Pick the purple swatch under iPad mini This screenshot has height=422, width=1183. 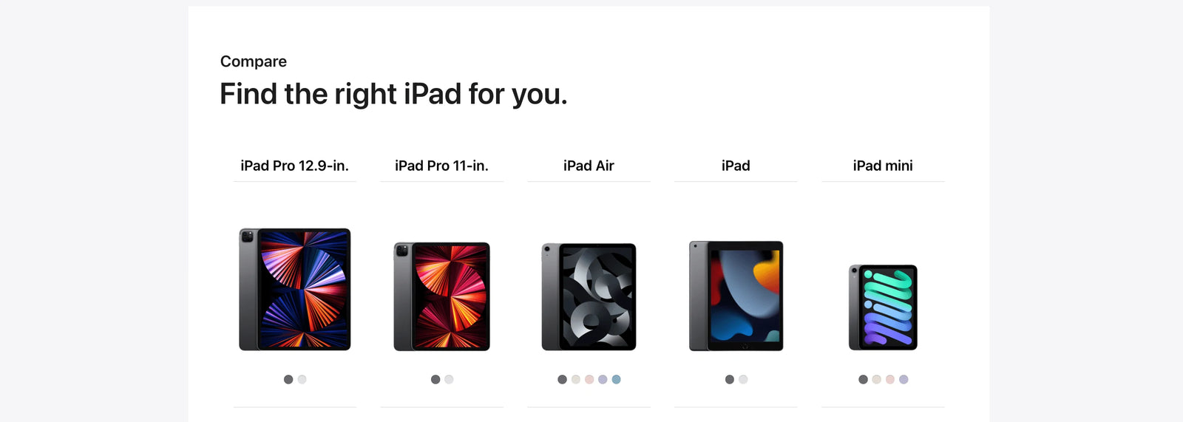[x=904, y=379]
